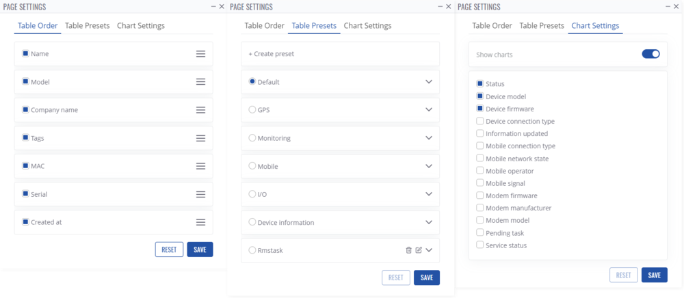Click Save in the Table Order panel
The height and width of the screenshot is (298, 684).
(200, 249)
